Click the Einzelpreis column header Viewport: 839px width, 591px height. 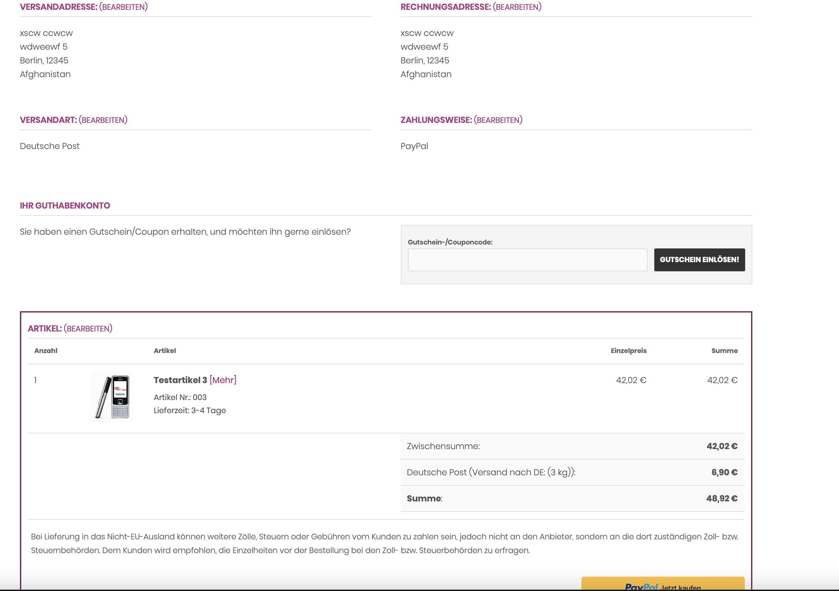tap(628, 351)
